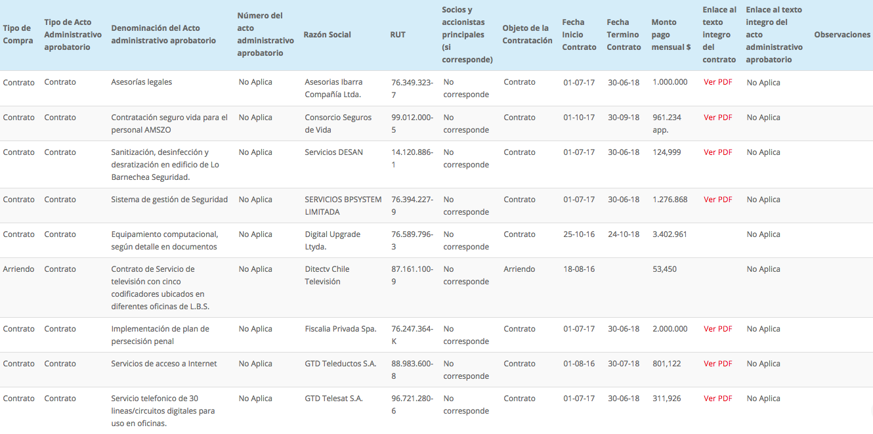Screen dimensions: 873x434
Task: Click the Fecha Termino Contrato header
Action: tap(624, 35)
